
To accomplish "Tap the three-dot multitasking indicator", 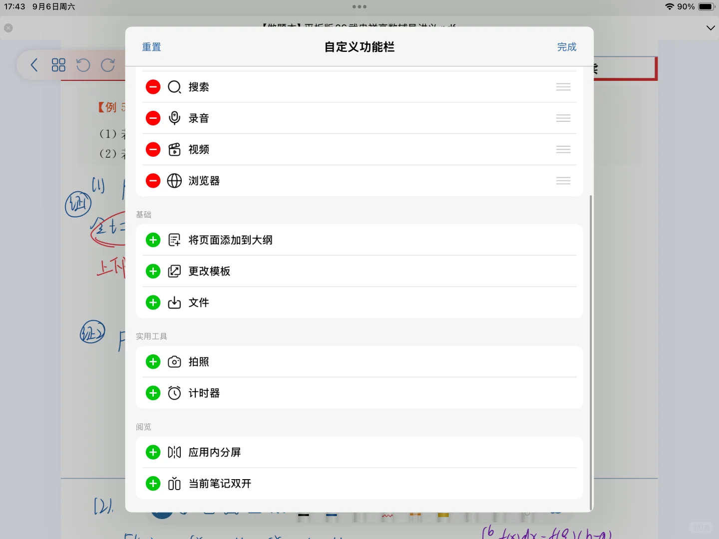I will tap(359, 6).
